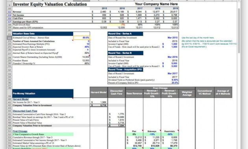This screenshot has height=149, width=248.
Task: Click the 14,000 current shares outstanding value
Action: pos(85,57)
